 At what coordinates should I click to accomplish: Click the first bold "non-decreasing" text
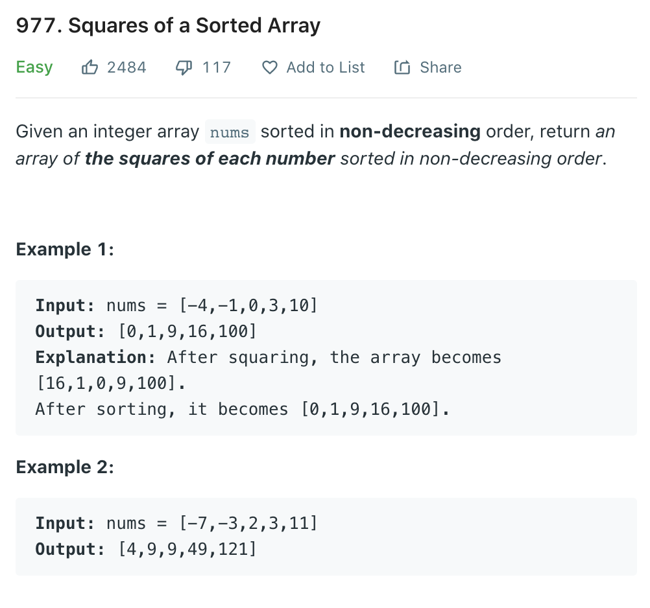(x=410, y=132)
